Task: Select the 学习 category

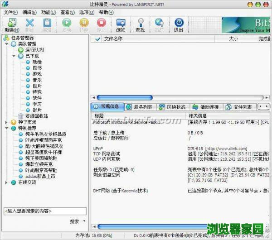Action: coord(37,104)
